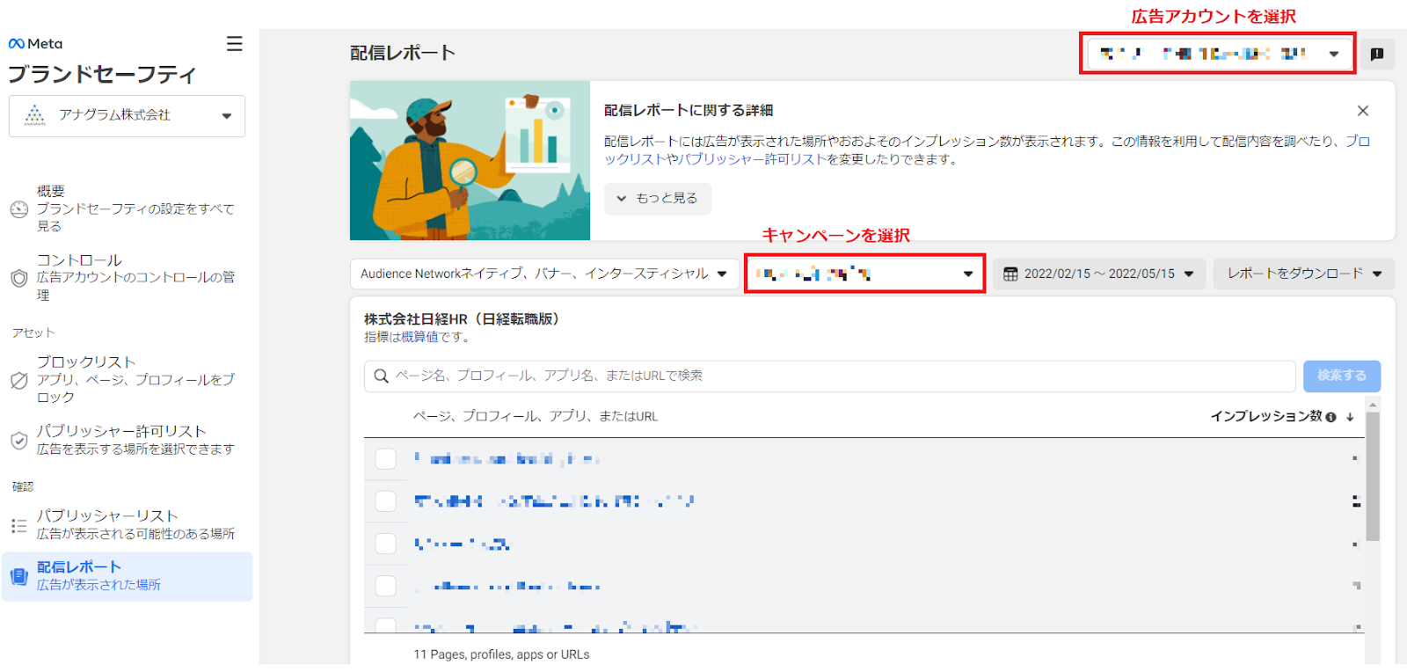Select 配信レポート in the sidebar
The image size is (1407, 672).
pyautogui.click(x=127, y=576)
